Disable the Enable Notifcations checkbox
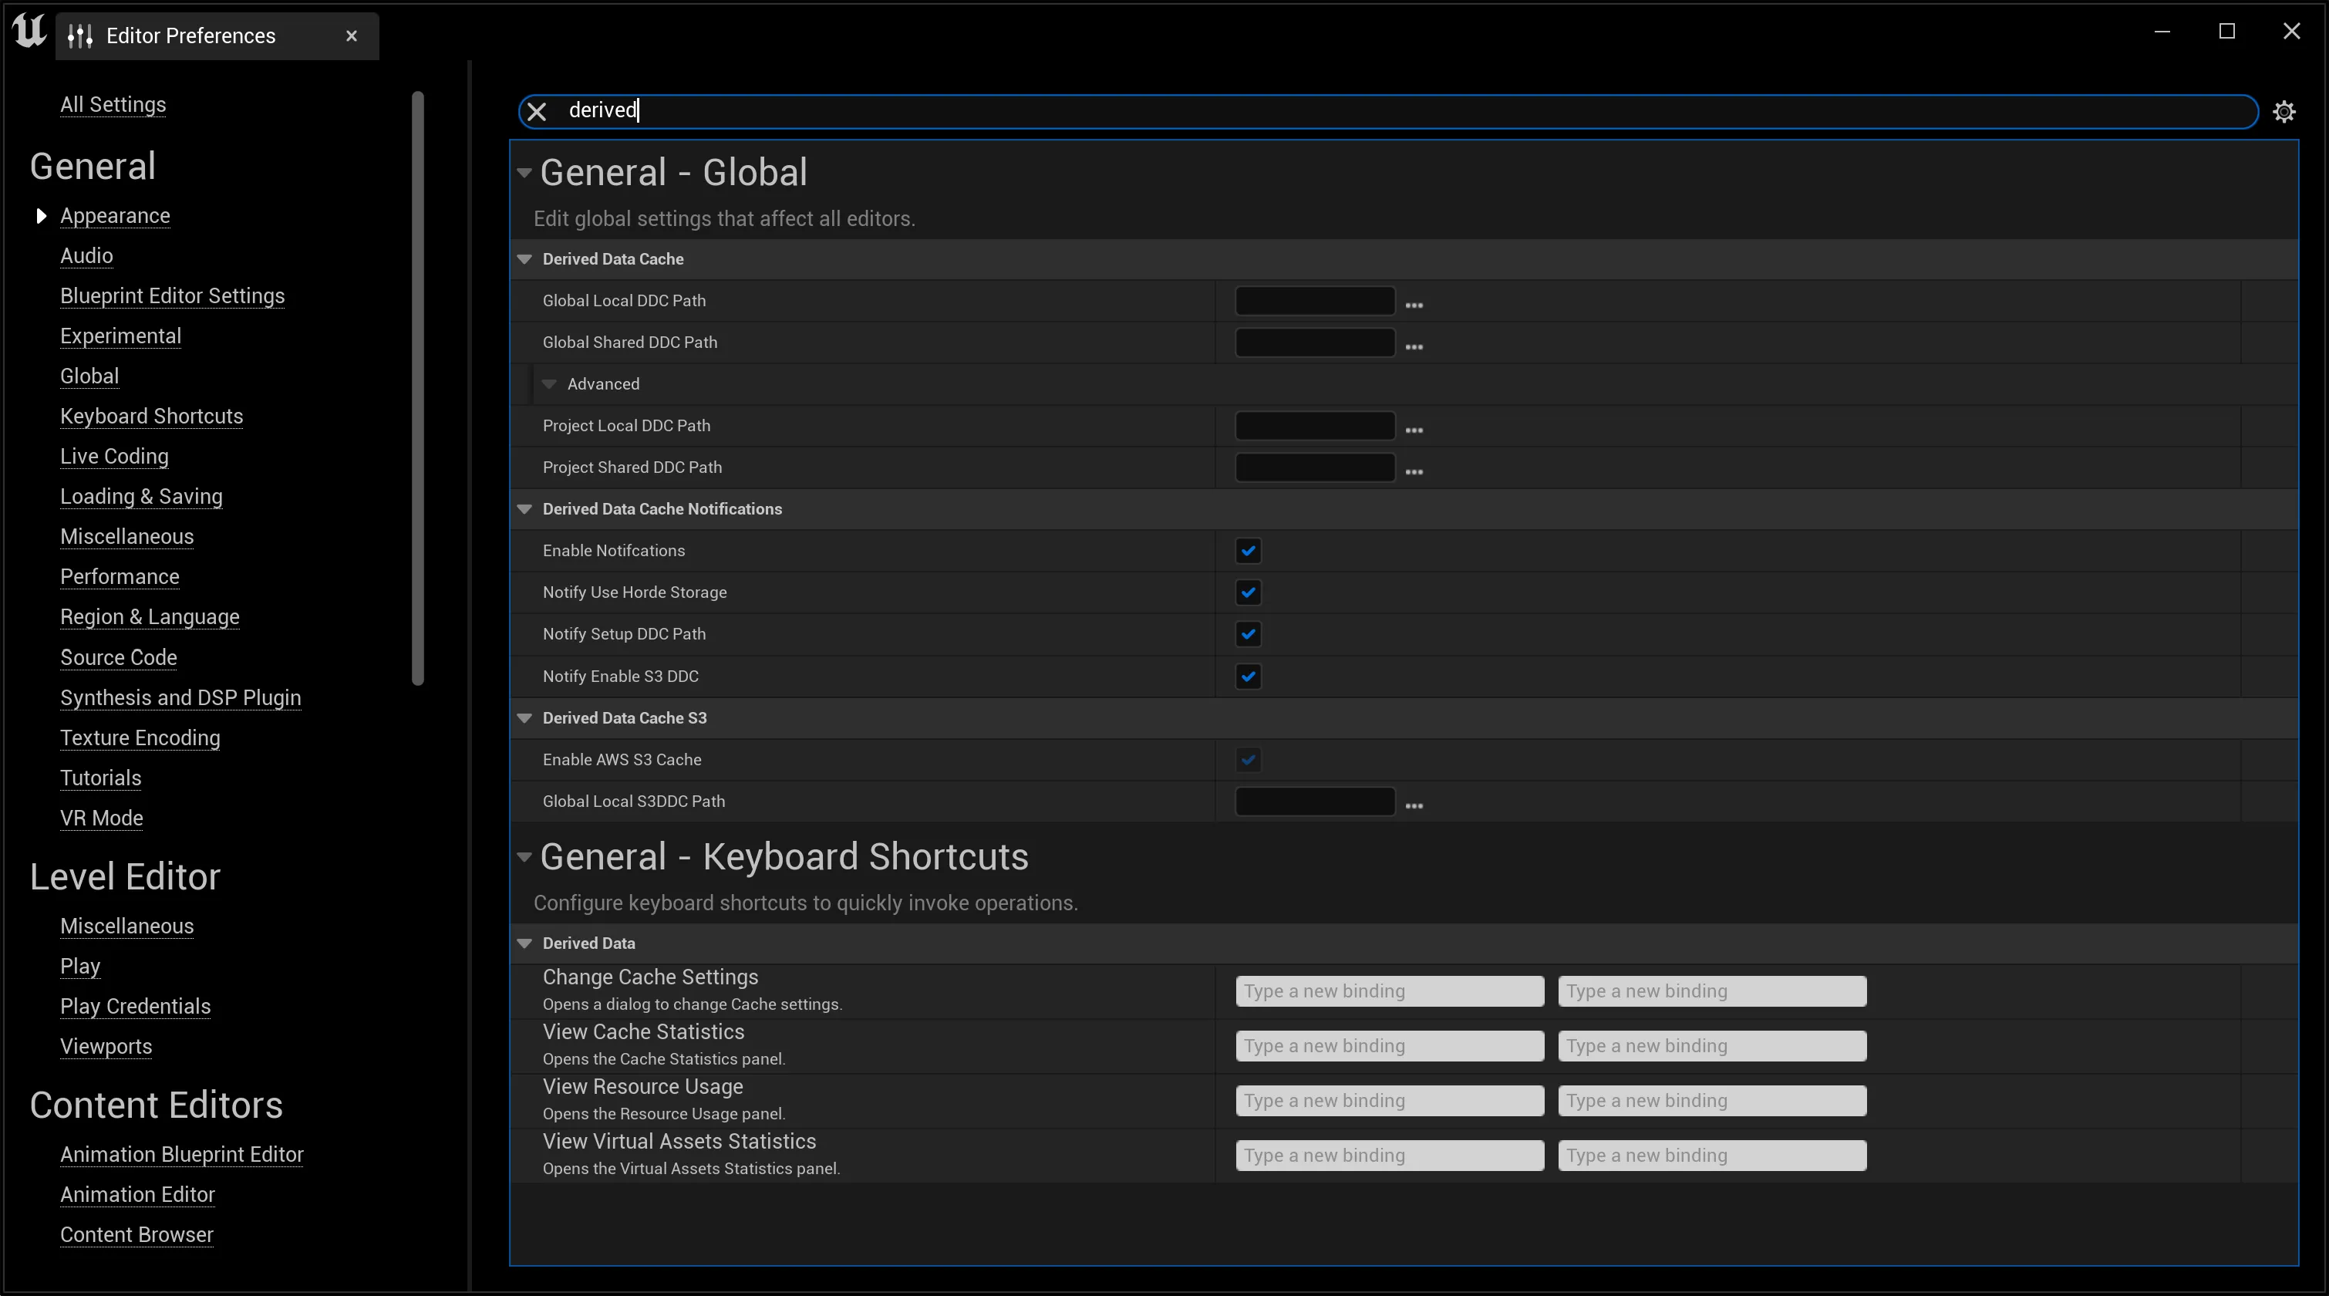The width and height of the screenshot is (2329, 1296). 1248,551
